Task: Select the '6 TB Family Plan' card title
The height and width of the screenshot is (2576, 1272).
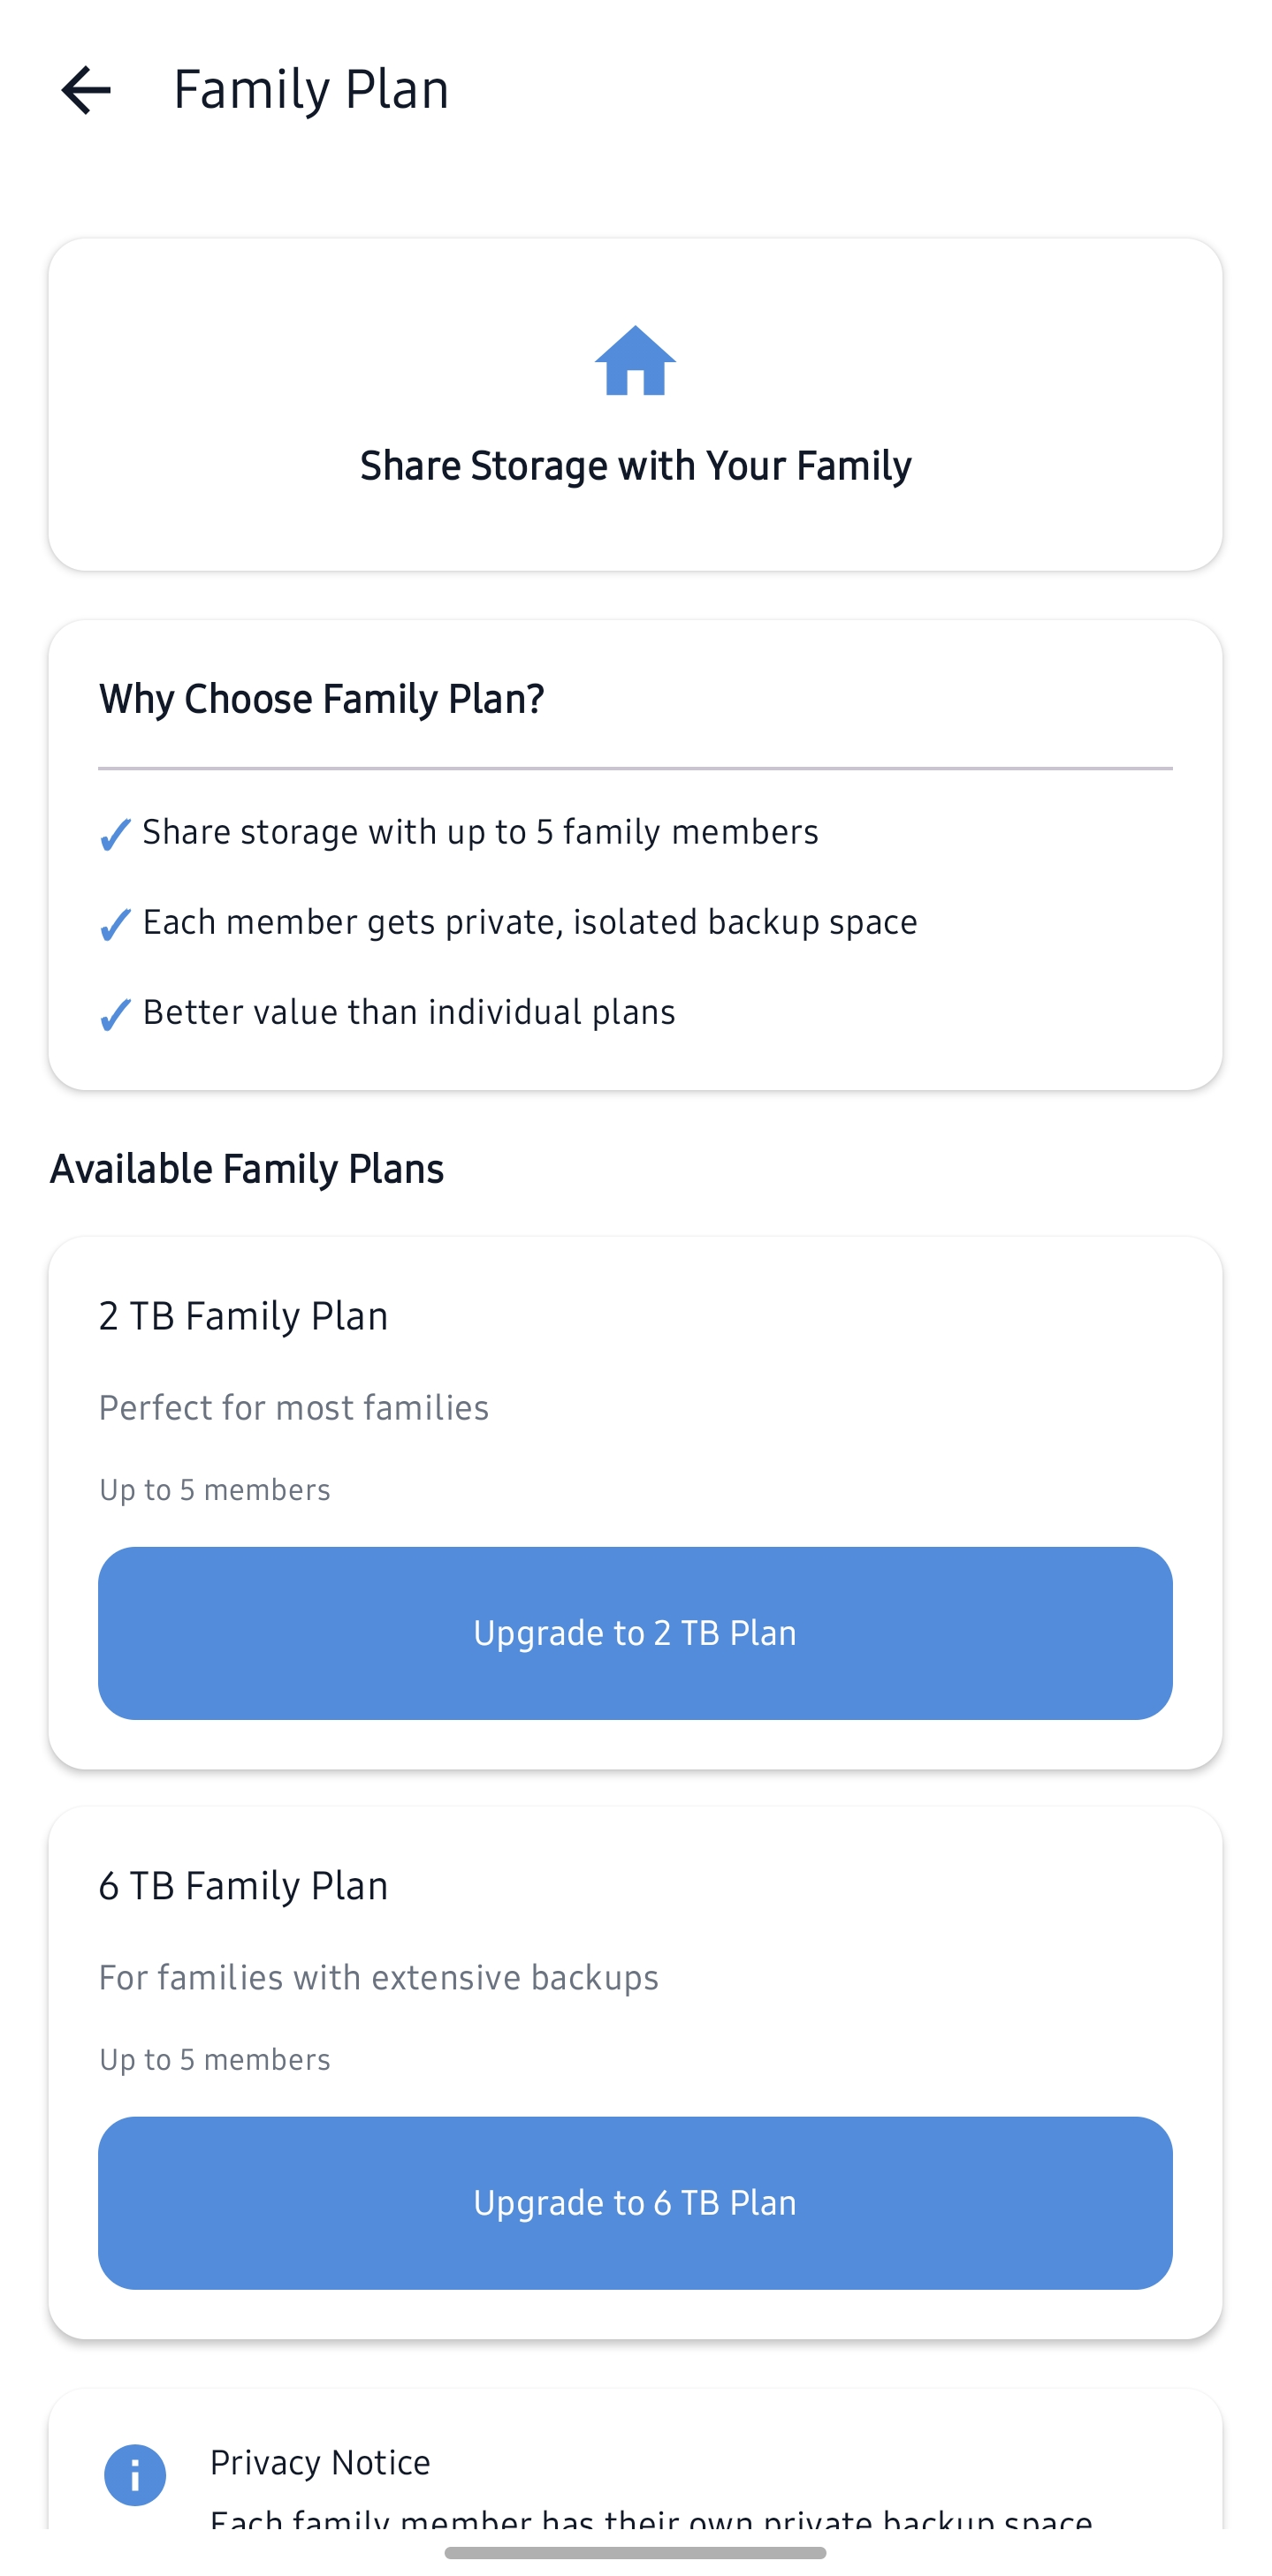Action: 243,1886
